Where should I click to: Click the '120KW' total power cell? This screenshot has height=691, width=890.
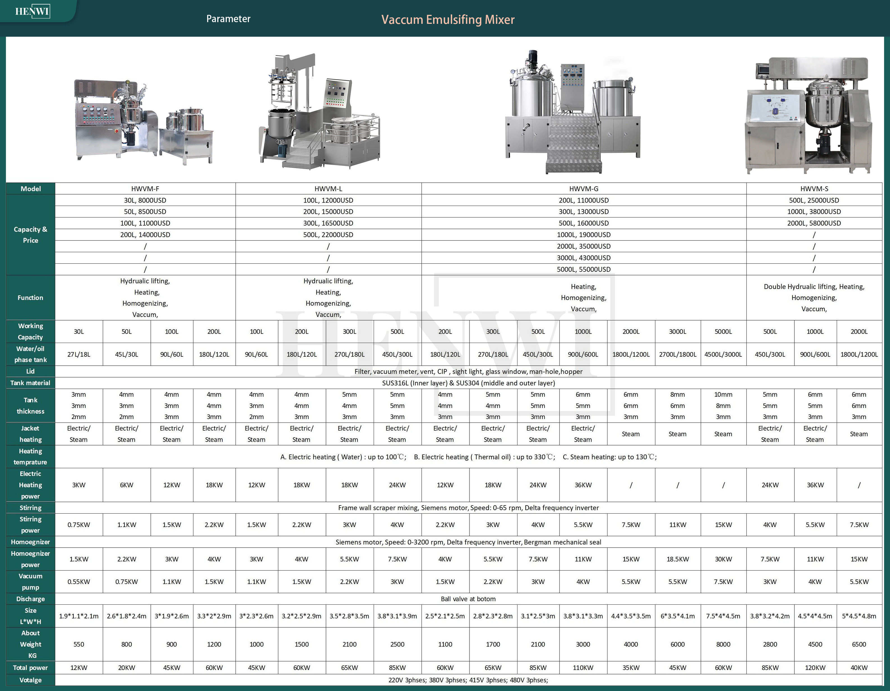point(815,667)
